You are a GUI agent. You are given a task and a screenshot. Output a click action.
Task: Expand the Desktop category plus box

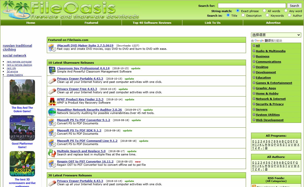click(x=254, y=67)
